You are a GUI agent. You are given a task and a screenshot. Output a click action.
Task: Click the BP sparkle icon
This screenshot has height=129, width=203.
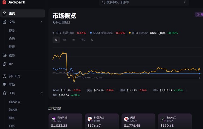pyautogui.click(x=4, y=64)
